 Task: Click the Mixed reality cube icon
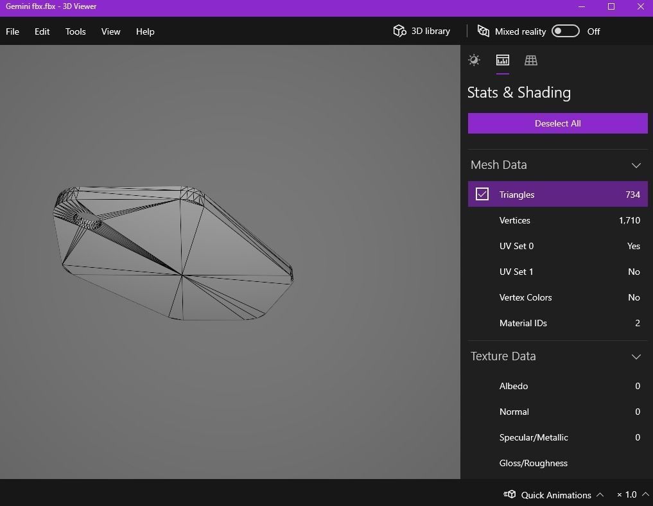pos(483,31)
